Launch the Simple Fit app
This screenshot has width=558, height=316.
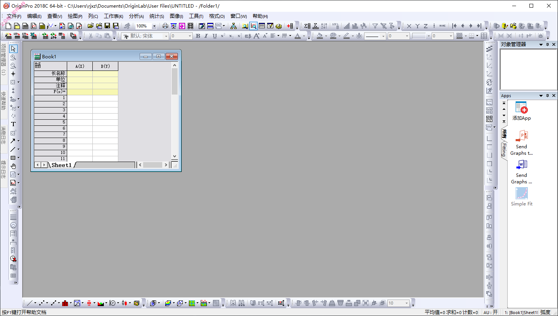click(521, 197)
